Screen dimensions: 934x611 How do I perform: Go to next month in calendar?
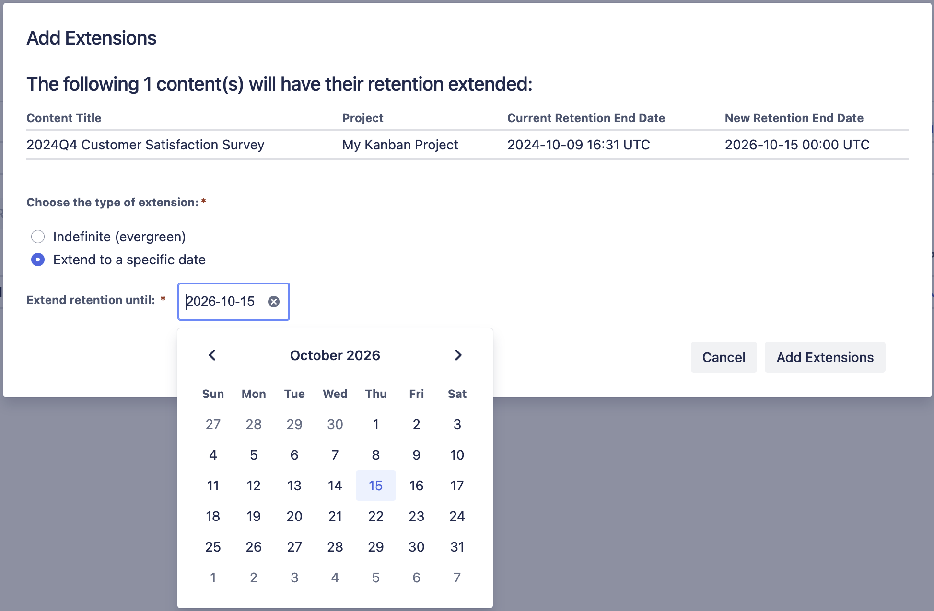tap(458, 355)
